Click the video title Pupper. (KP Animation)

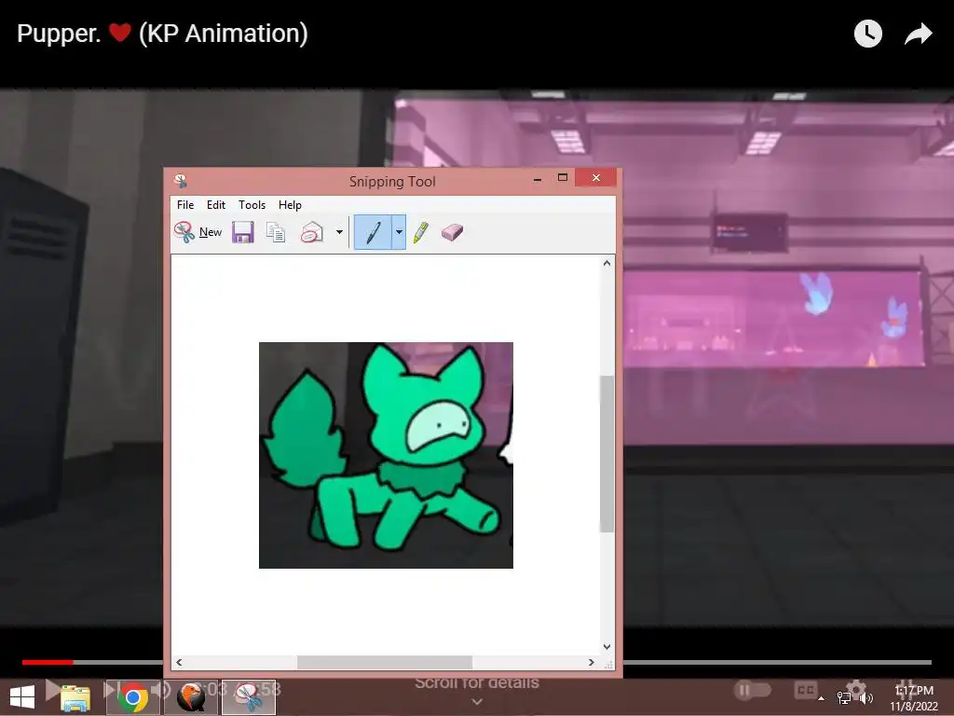[162, 34]
